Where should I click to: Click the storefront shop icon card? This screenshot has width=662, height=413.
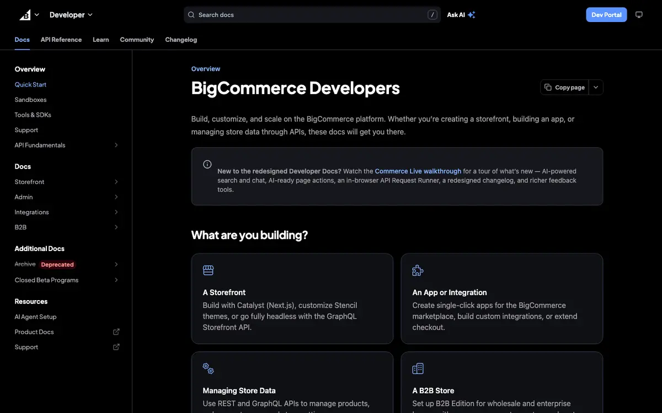(x=208, y=270)
